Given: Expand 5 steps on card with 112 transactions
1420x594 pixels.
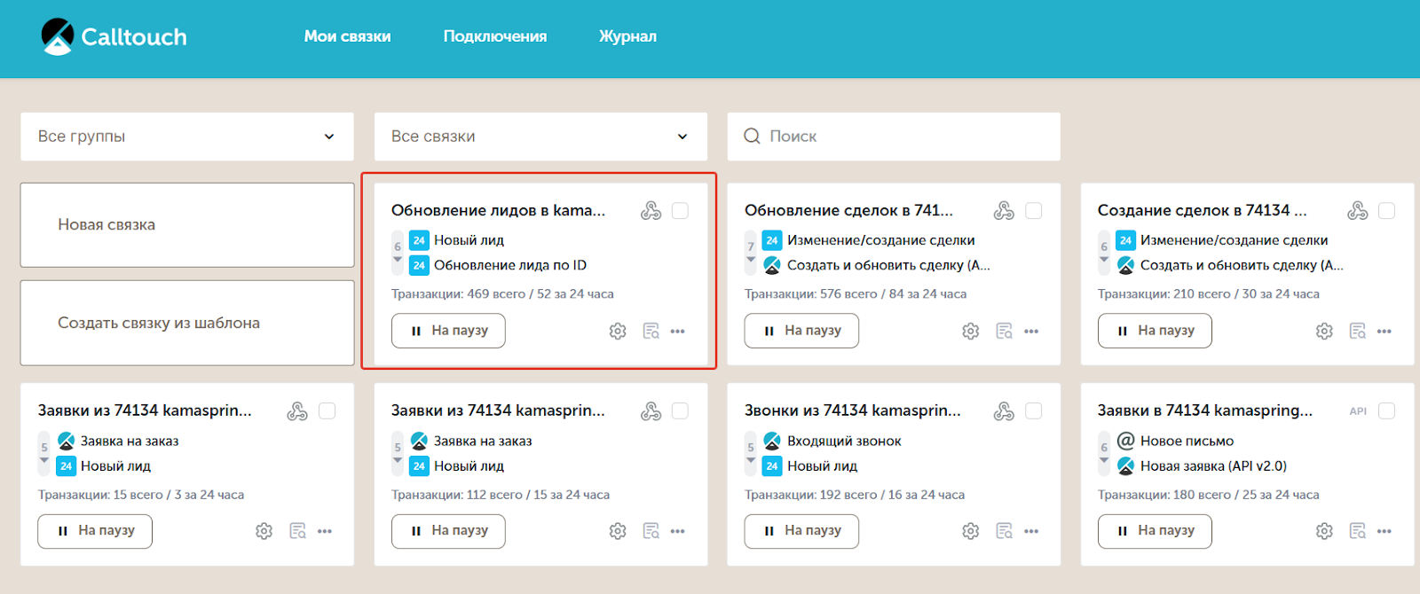Looking at the screenshot, I should click(x=398, y=453).
